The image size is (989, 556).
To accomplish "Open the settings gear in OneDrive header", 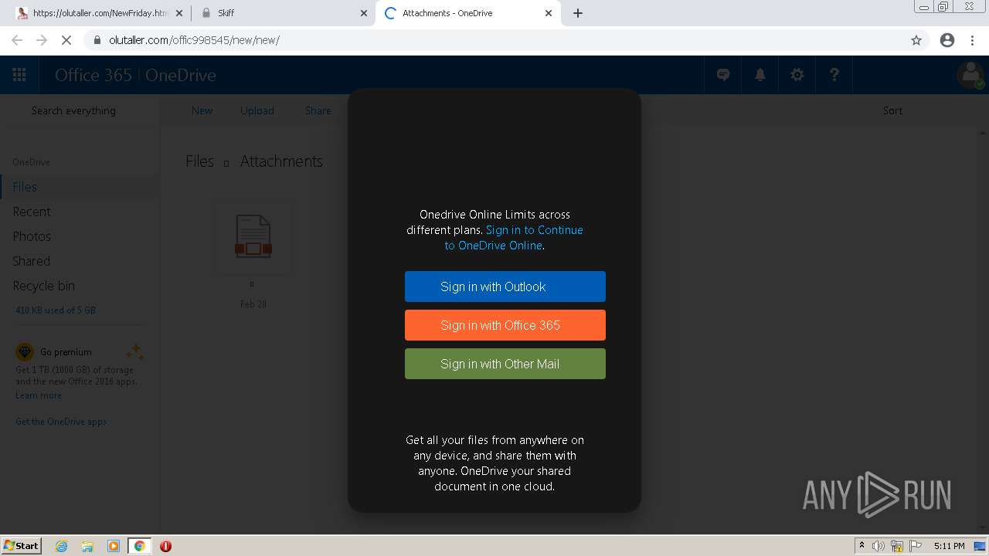I will pyautogui.click(x=797, y=75).
